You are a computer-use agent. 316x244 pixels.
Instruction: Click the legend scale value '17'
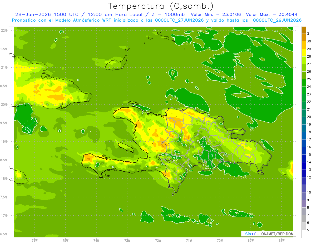tap(309, 140)
